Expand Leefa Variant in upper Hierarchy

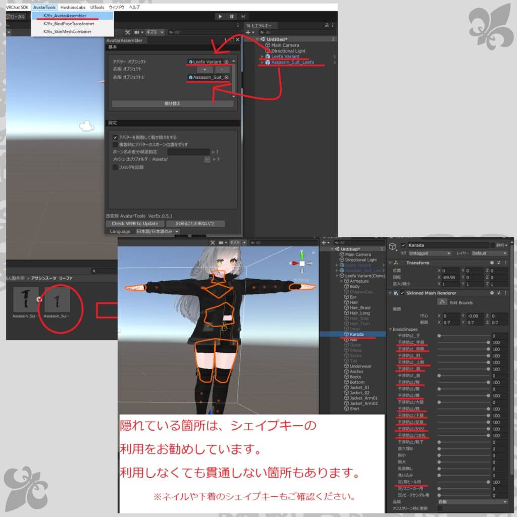[262, 57]
